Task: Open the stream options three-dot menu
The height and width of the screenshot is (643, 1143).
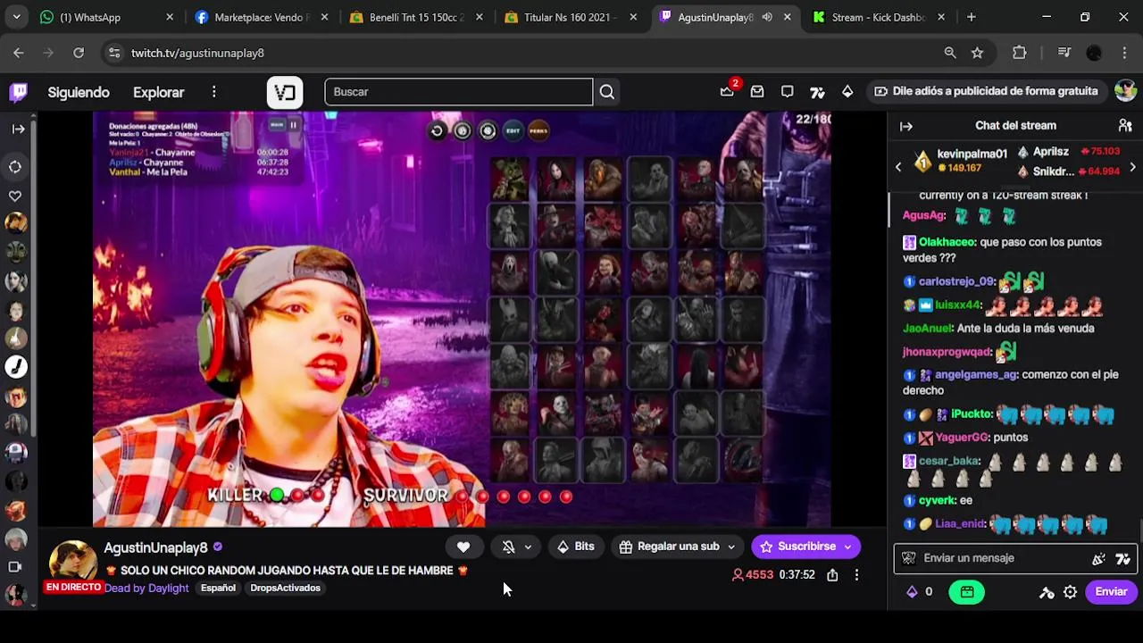Action: [x=856, y=575]
